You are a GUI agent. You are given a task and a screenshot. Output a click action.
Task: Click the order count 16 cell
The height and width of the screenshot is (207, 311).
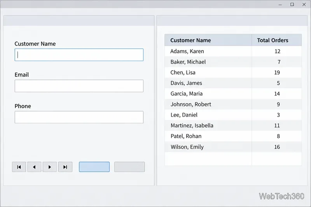(x=277, y=147)
